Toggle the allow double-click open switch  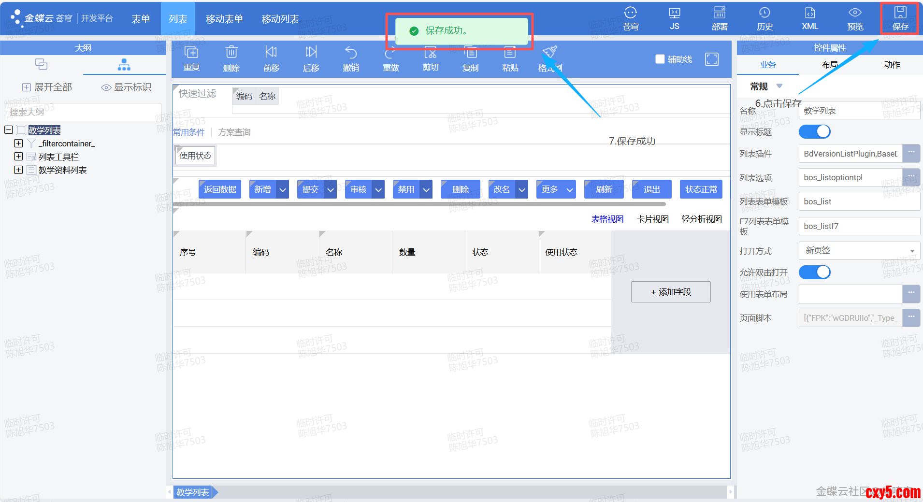point(814,272)
